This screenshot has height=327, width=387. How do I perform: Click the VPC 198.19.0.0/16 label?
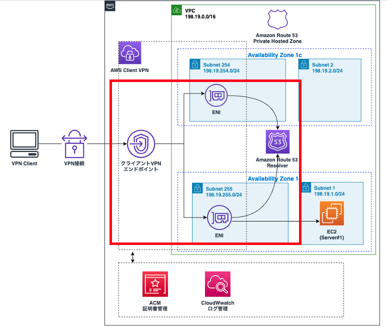[200, 14]
